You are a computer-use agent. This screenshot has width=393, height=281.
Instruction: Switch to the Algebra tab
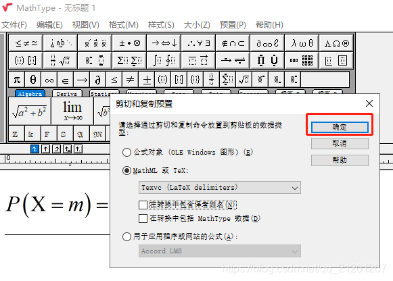tap(30, 94)
